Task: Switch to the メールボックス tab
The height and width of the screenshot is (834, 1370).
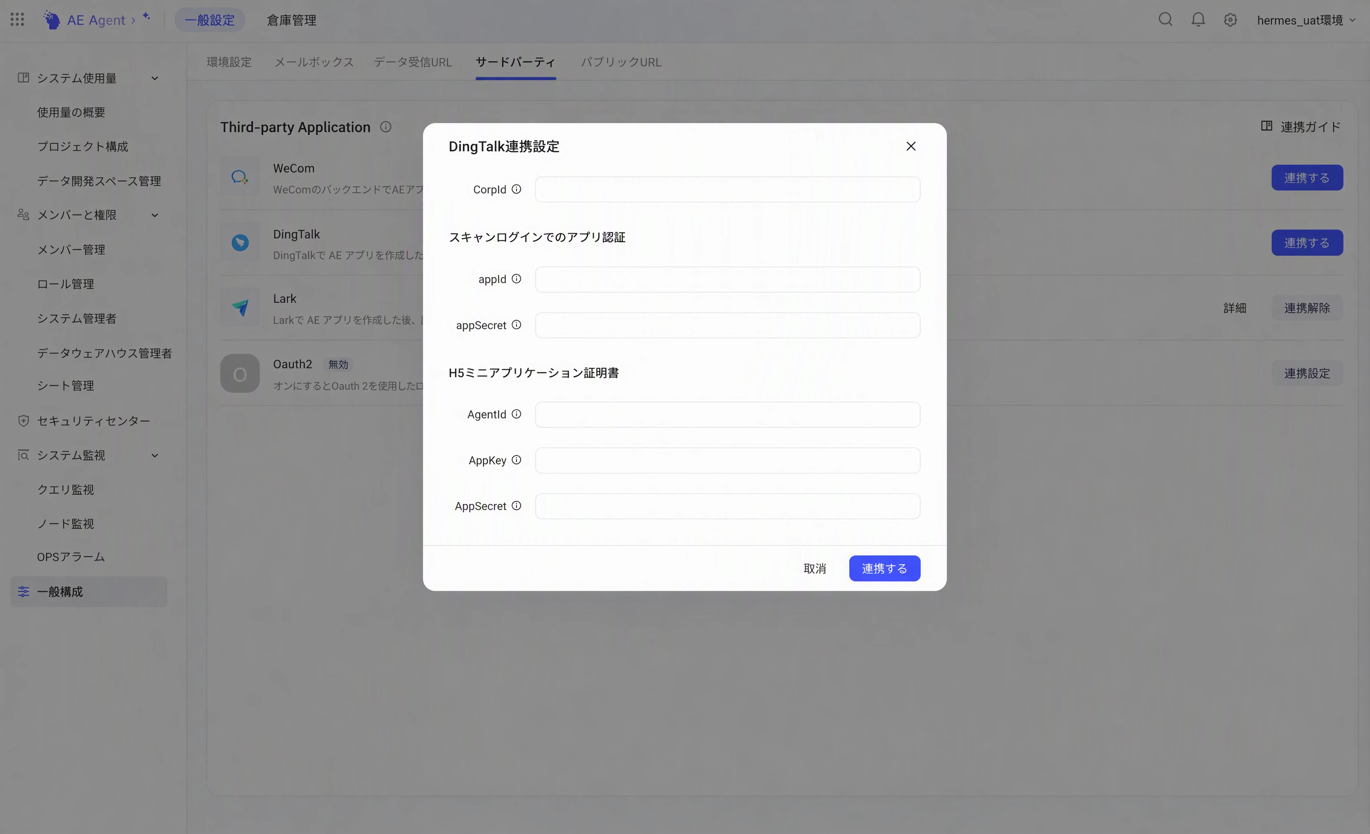Action: (x=314, y=62)
